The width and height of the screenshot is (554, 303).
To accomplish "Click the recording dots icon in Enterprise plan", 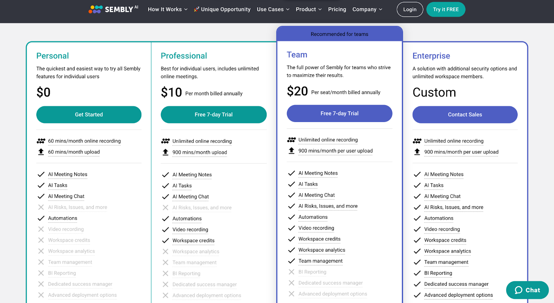I will 417,141.
